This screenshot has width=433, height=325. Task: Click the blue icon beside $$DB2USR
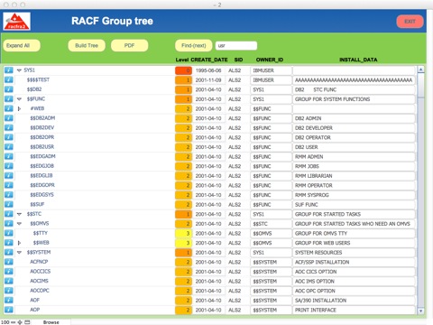pos(9,147)
